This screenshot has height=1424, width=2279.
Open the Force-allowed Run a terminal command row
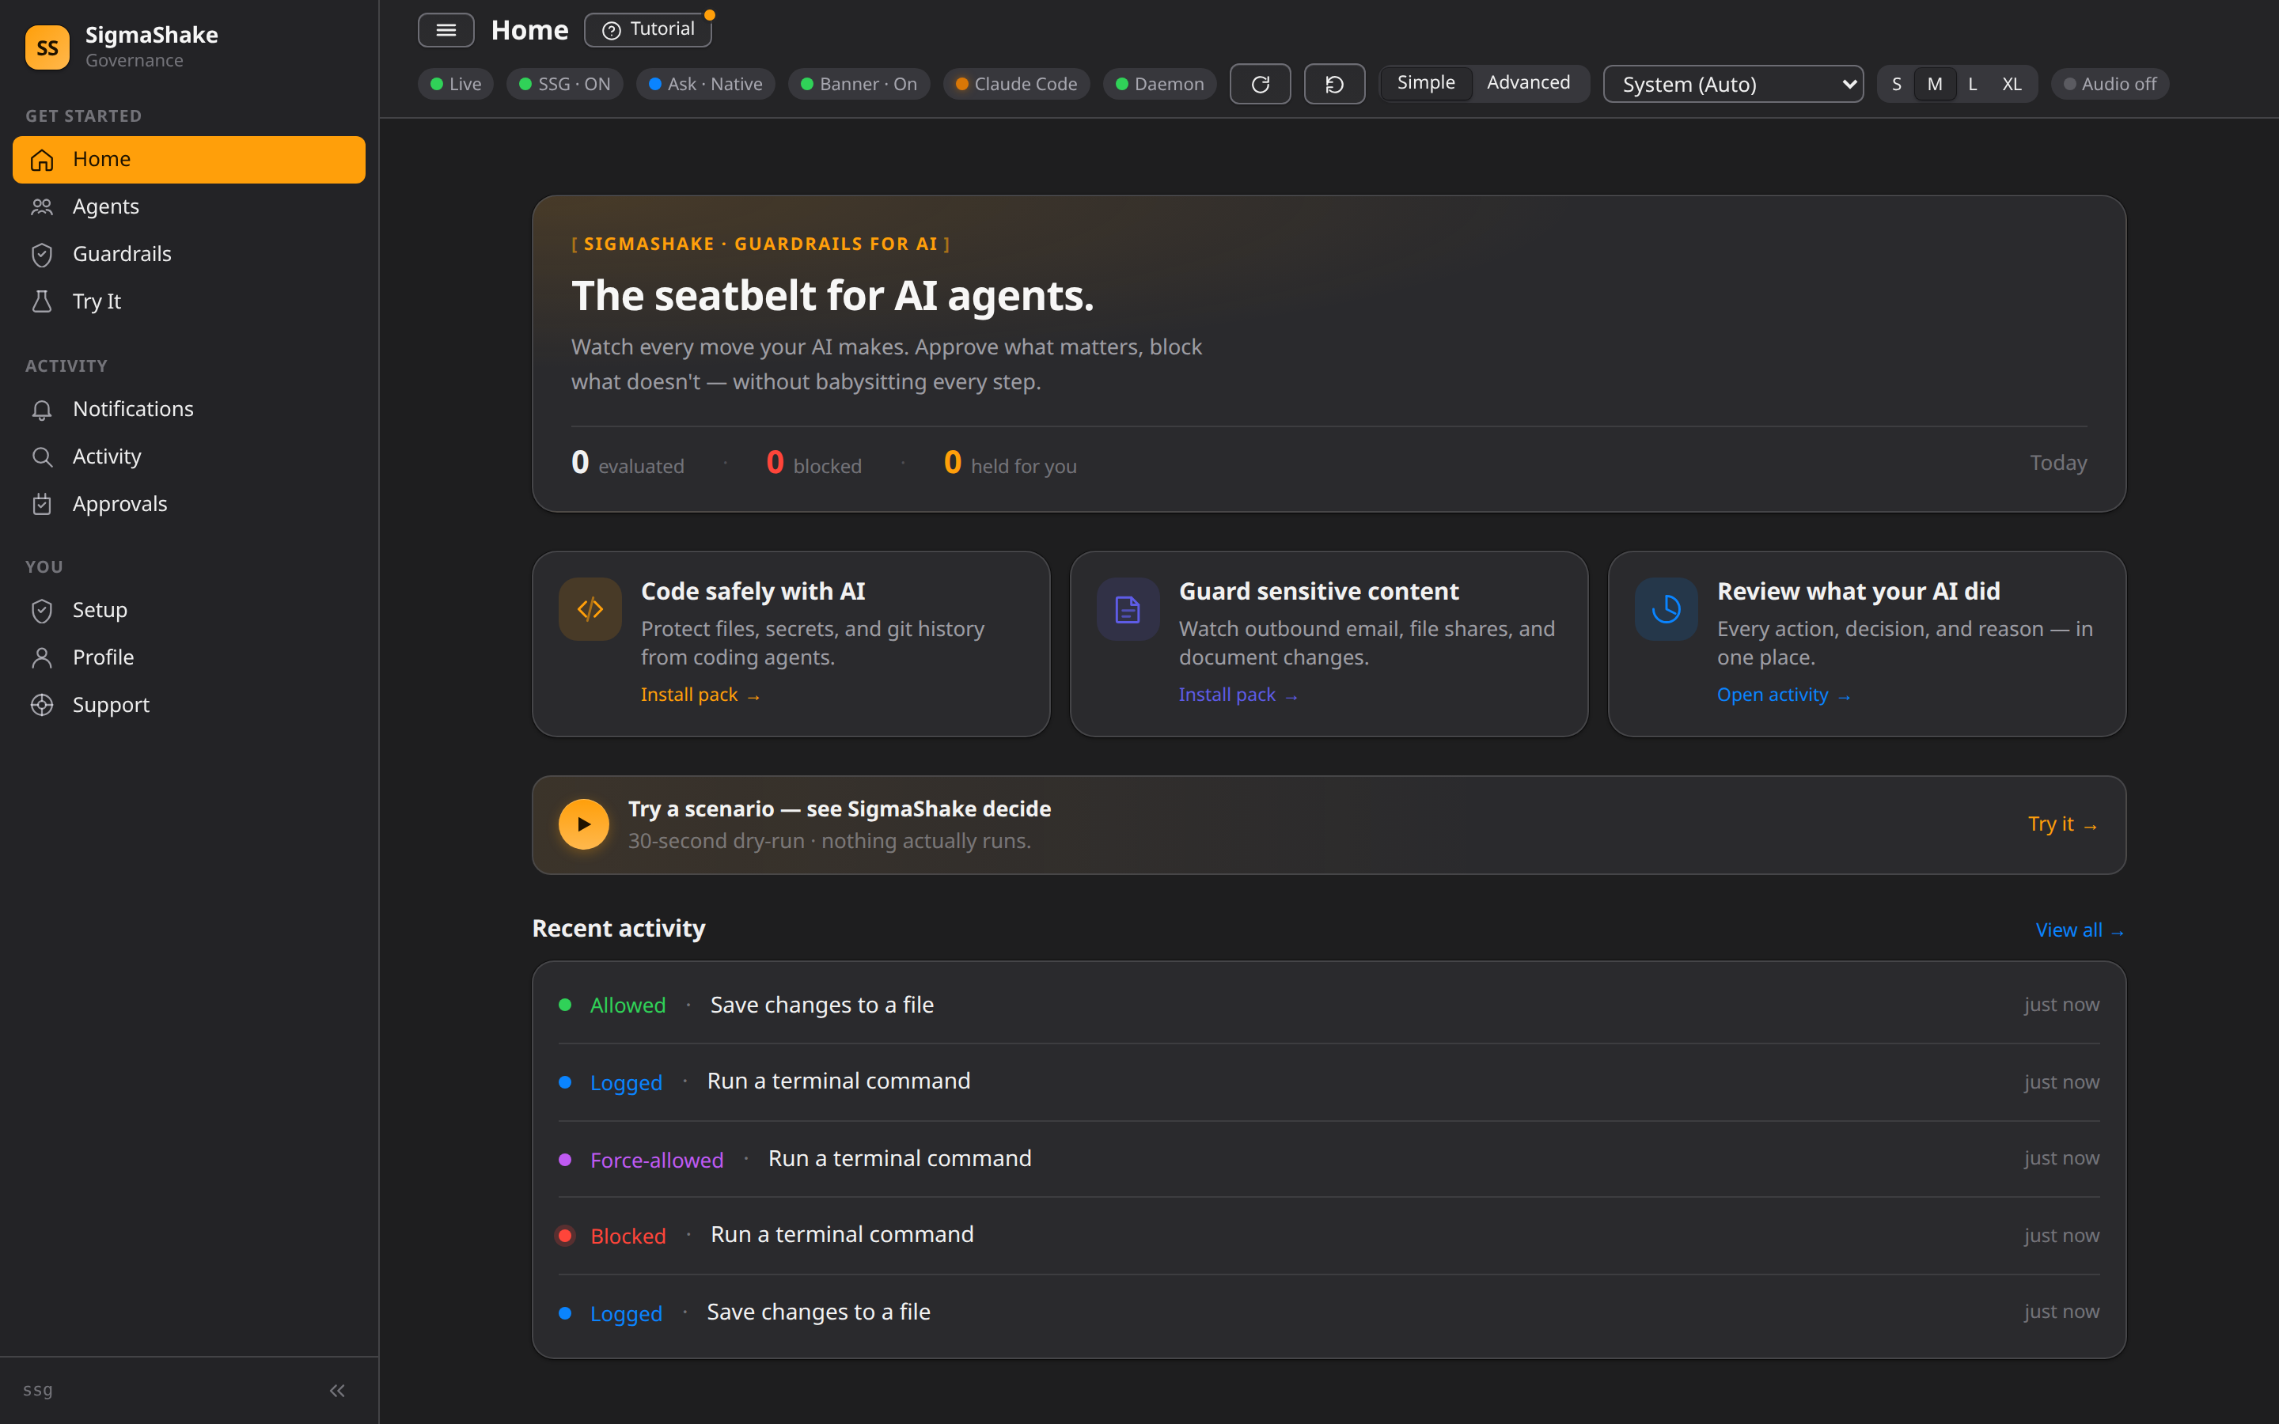(x=1329, y=1159)
